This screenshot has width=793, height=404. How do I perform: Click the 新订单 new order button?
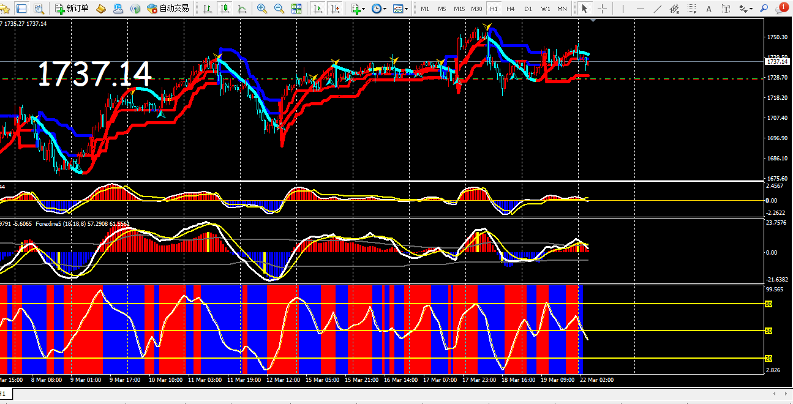point(72,9)
